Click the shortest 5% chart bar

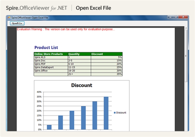coord(49,127)
